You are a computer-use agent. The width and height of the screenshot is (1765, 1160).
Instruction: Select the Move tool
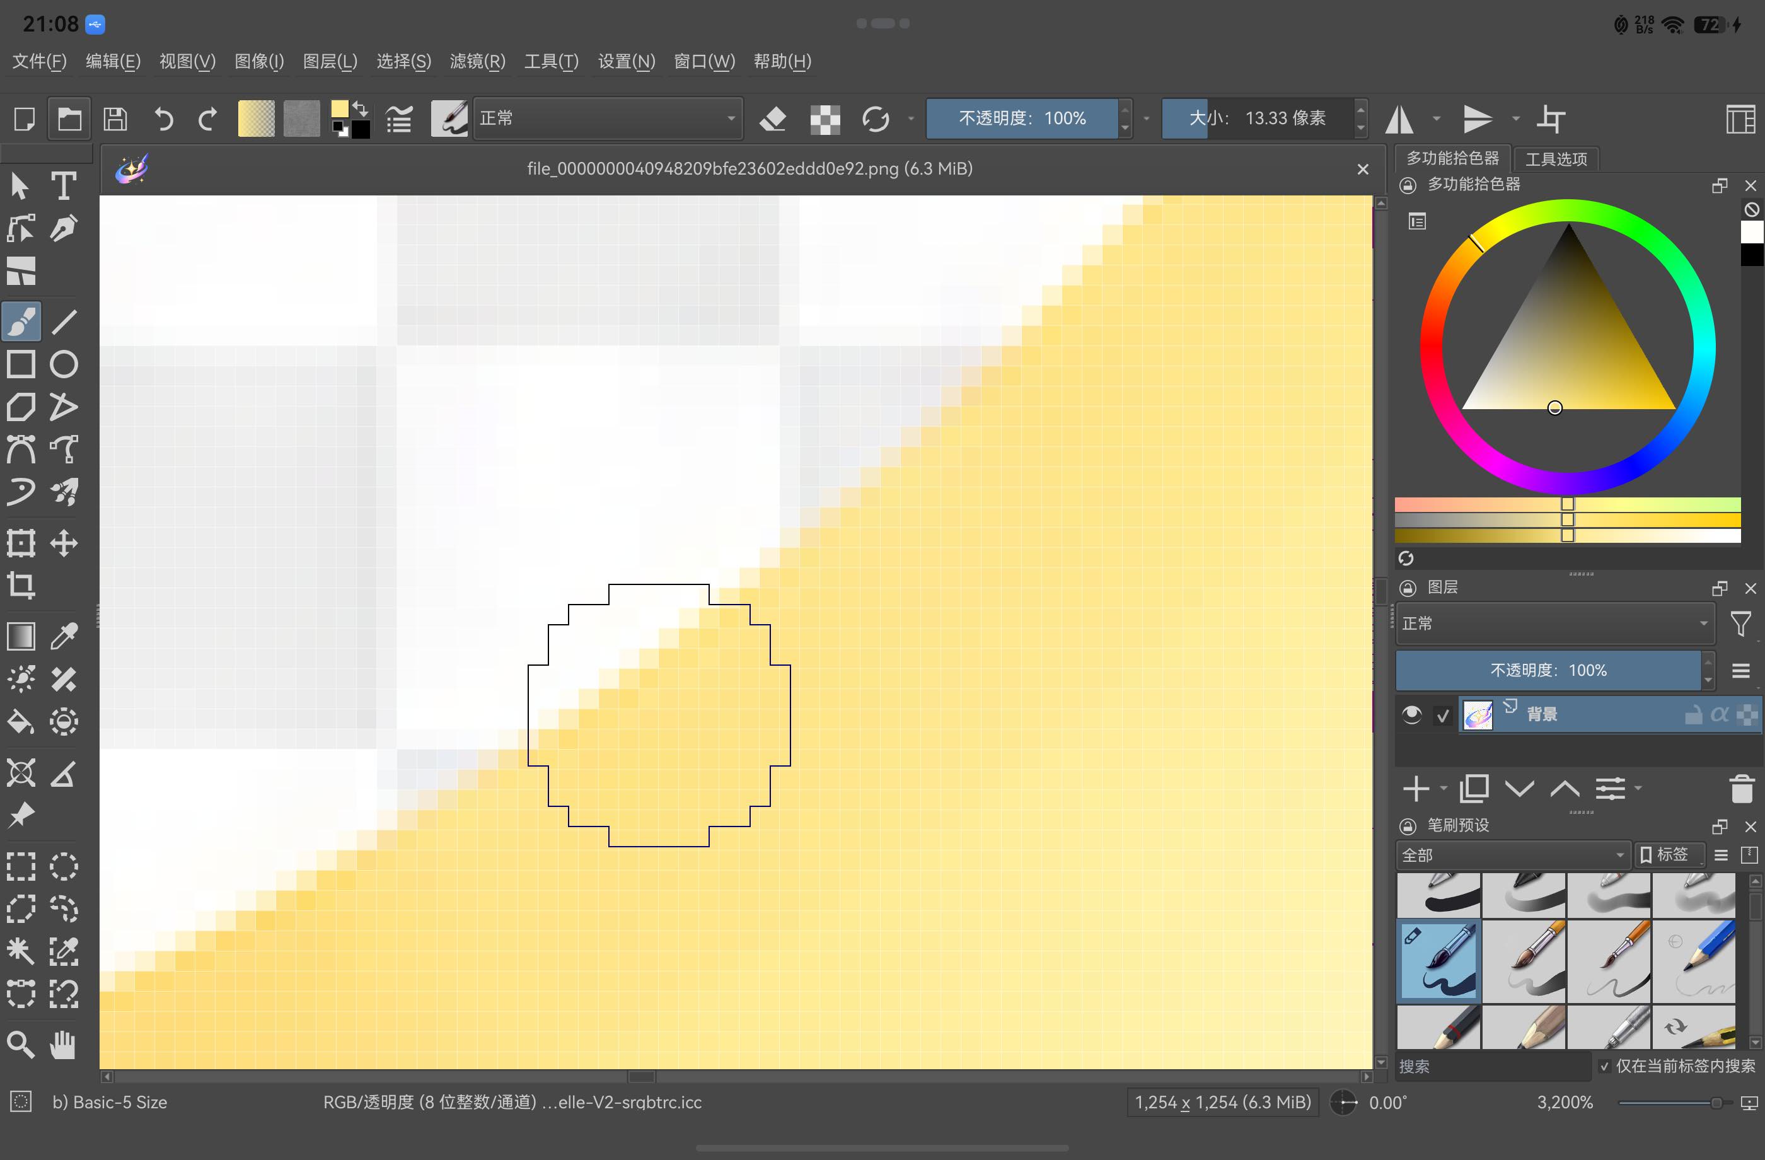[64, 543]
